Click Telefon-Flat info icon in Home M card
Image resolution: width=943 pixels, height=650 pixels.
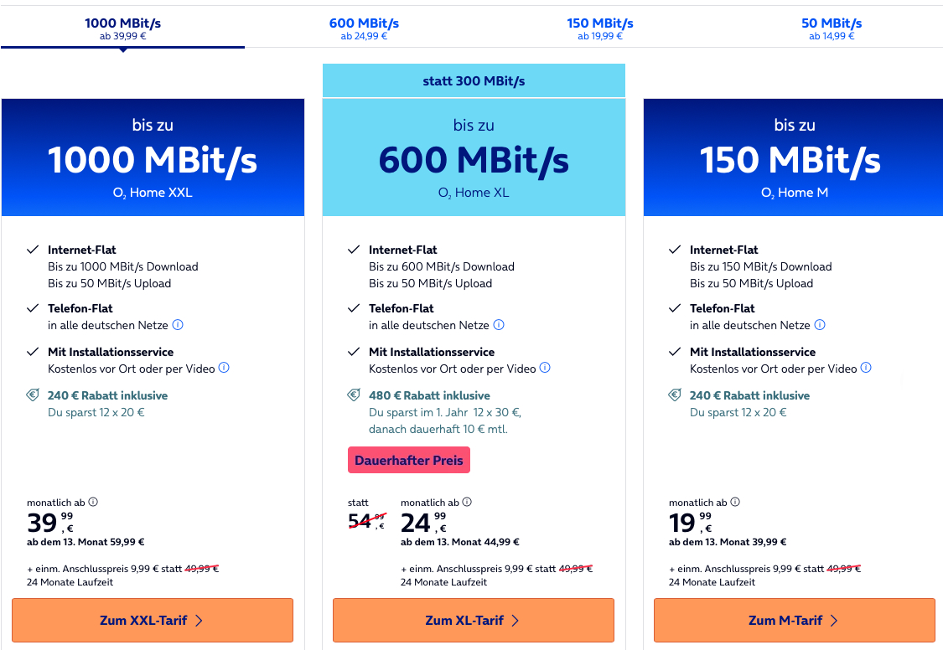coord(820,325)
